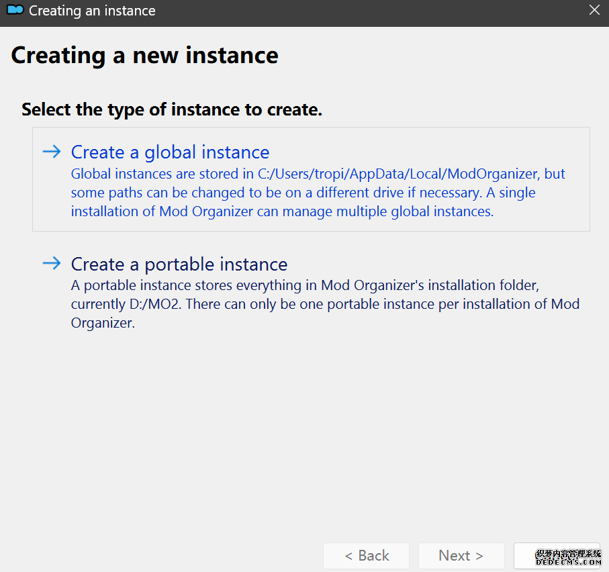Select the 'Create a global instance' heading
The image size is (609, 572).
pyautogui.click(x=170, y=152)
